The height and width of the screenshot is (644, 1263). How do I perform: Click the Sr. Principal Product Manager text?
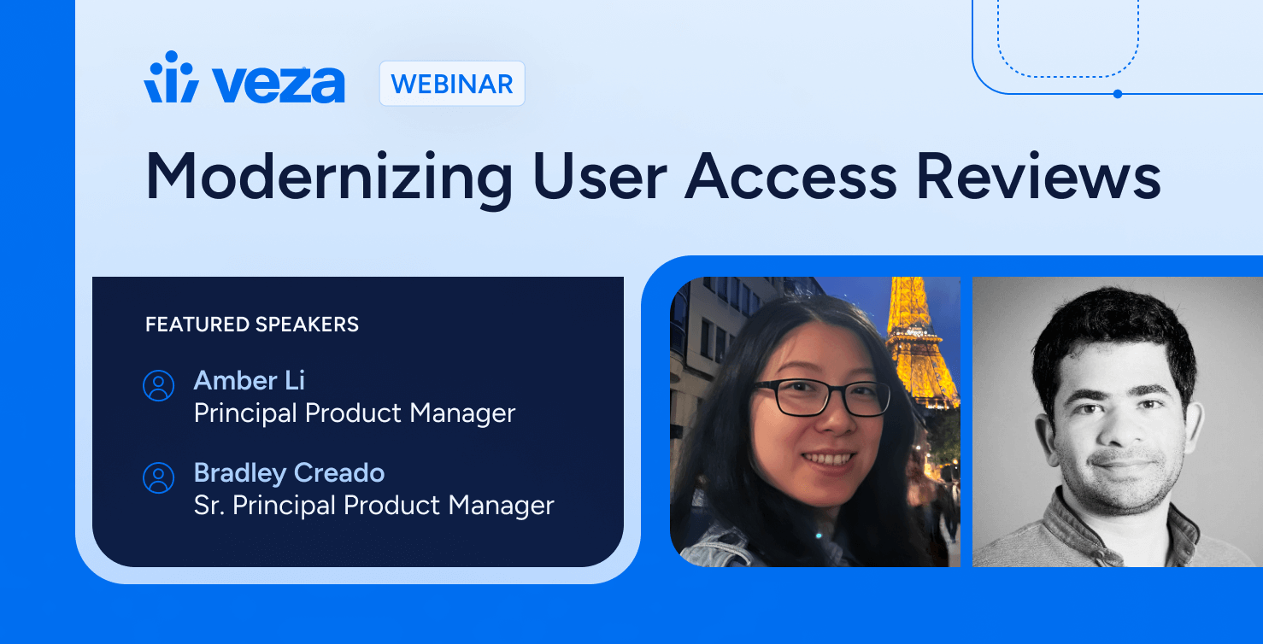[x=373, y=506]
